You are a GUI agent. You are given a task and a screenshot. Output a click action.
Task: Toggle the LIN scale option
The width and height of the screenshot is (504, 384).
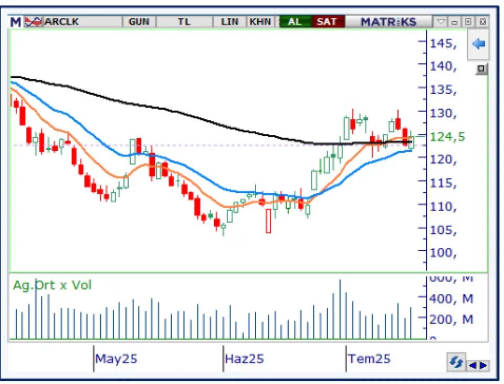coord(229,22)
